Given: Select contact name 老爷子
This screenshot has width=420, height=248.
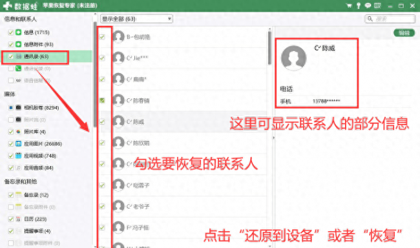Looking at the screenshot, I should click(138, 206).
